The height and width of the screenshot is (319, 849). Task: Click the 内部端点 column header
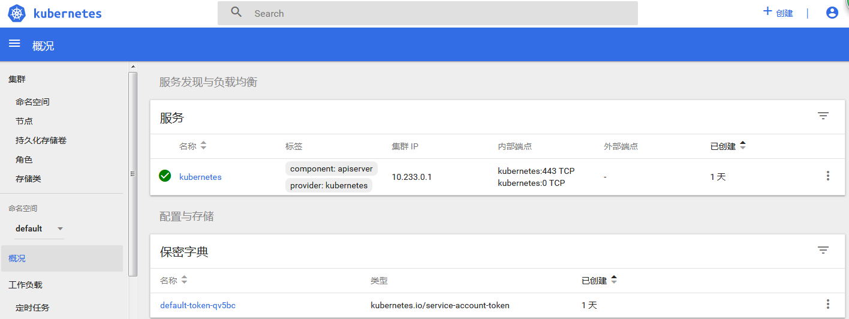[514, 146]
